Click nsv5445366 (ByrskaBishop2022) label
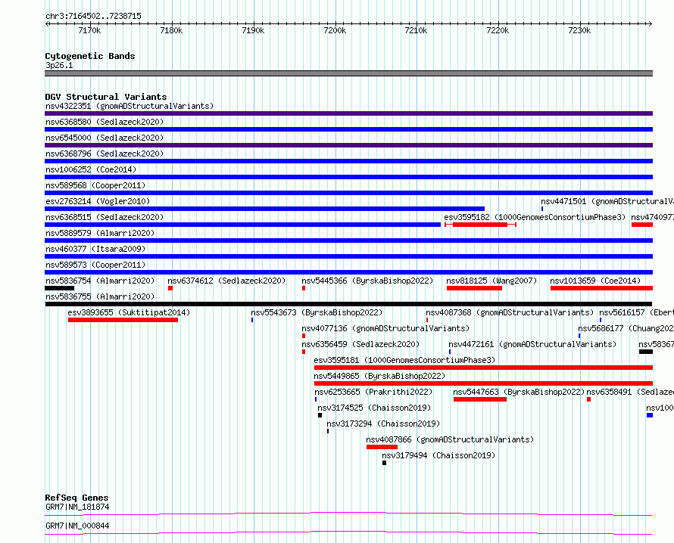 pos(367,281)
